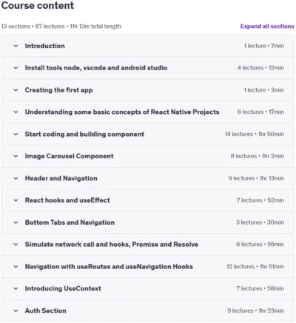
Task: Click the Bottom Tabs and Navigation chevron
Action: [x=16, y=222]
